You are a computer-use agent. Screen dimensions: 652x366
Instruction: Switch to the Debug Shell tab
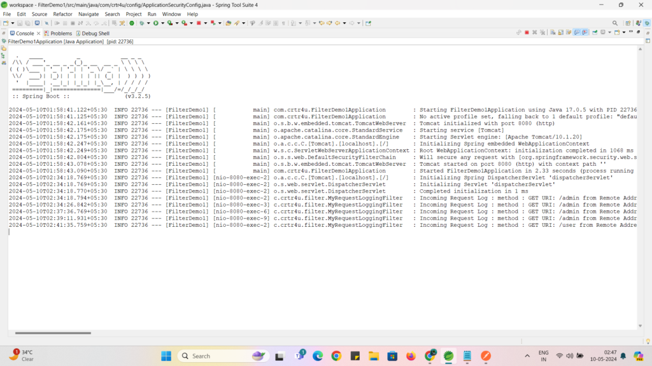coord(93,33)
